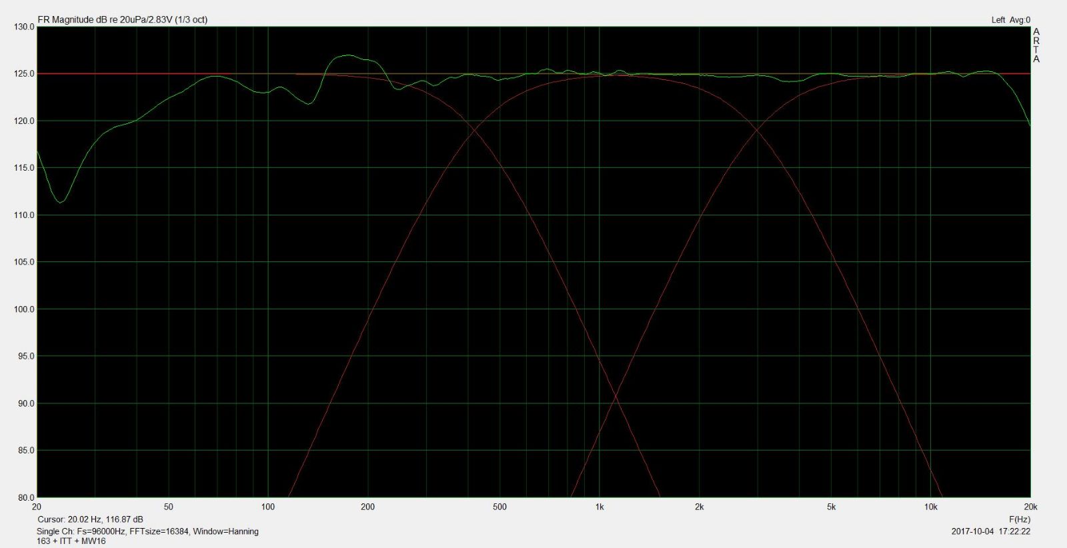Click the 50 Hz frequency tick label
Image resolution: width=1067 pixels, height=548 pixels.
click(x=169, y=507)
